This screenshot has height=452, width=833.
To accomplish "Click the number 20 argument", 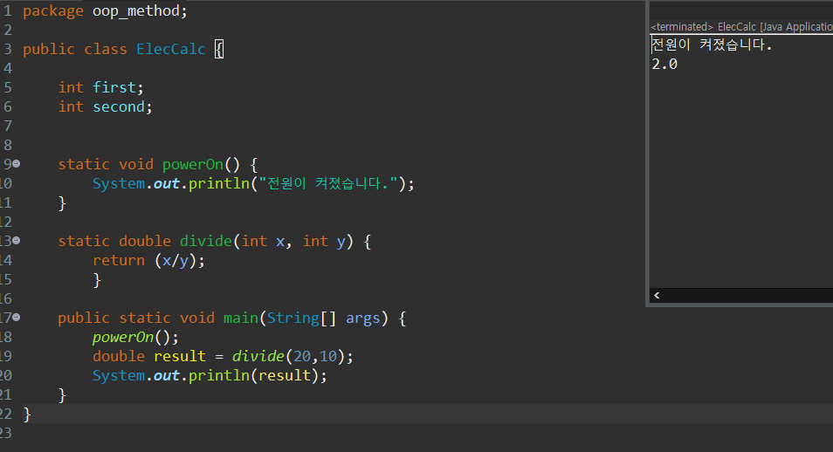I will click(x=302, y=356).
